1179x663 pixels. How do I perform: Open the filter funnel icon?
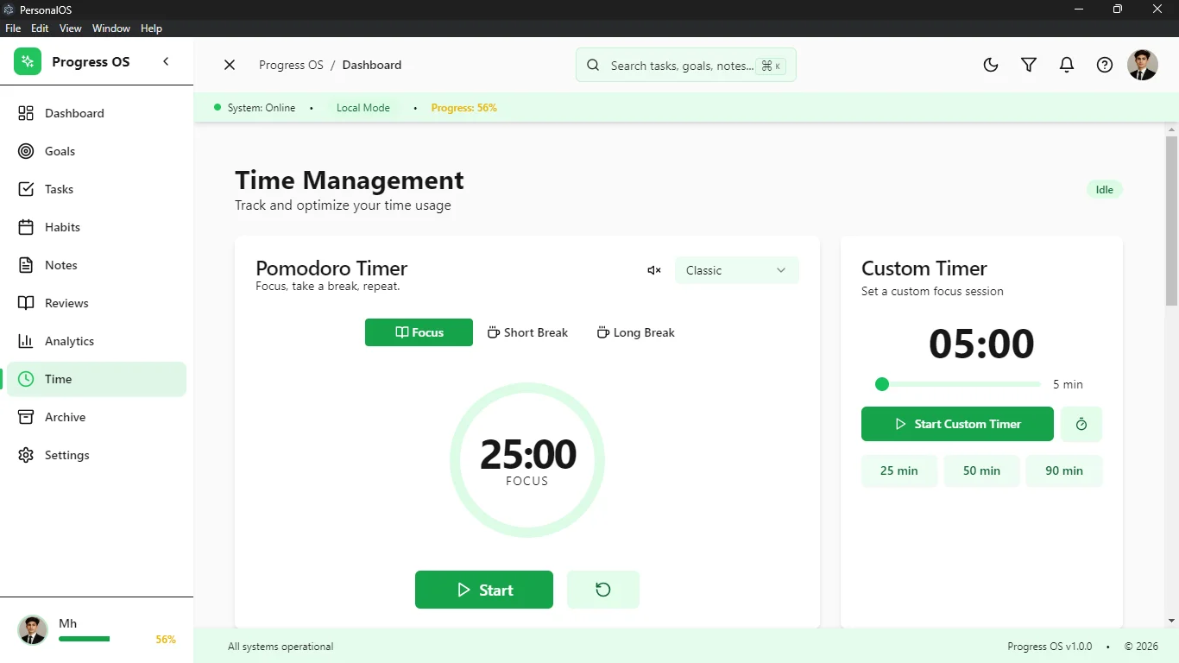(1029, 65)
